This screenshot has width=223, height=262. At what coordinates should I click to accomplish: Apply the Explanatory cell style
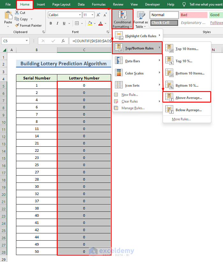(193, 23)
